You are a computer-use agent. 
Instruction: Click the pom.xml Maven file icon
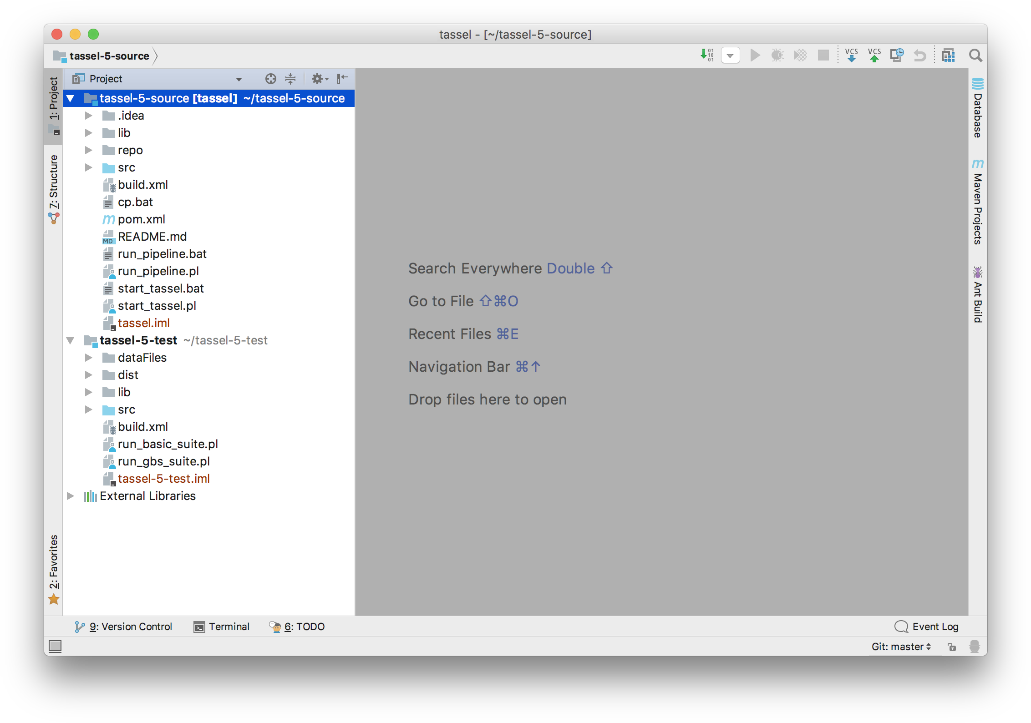click(x=108, y=219)
